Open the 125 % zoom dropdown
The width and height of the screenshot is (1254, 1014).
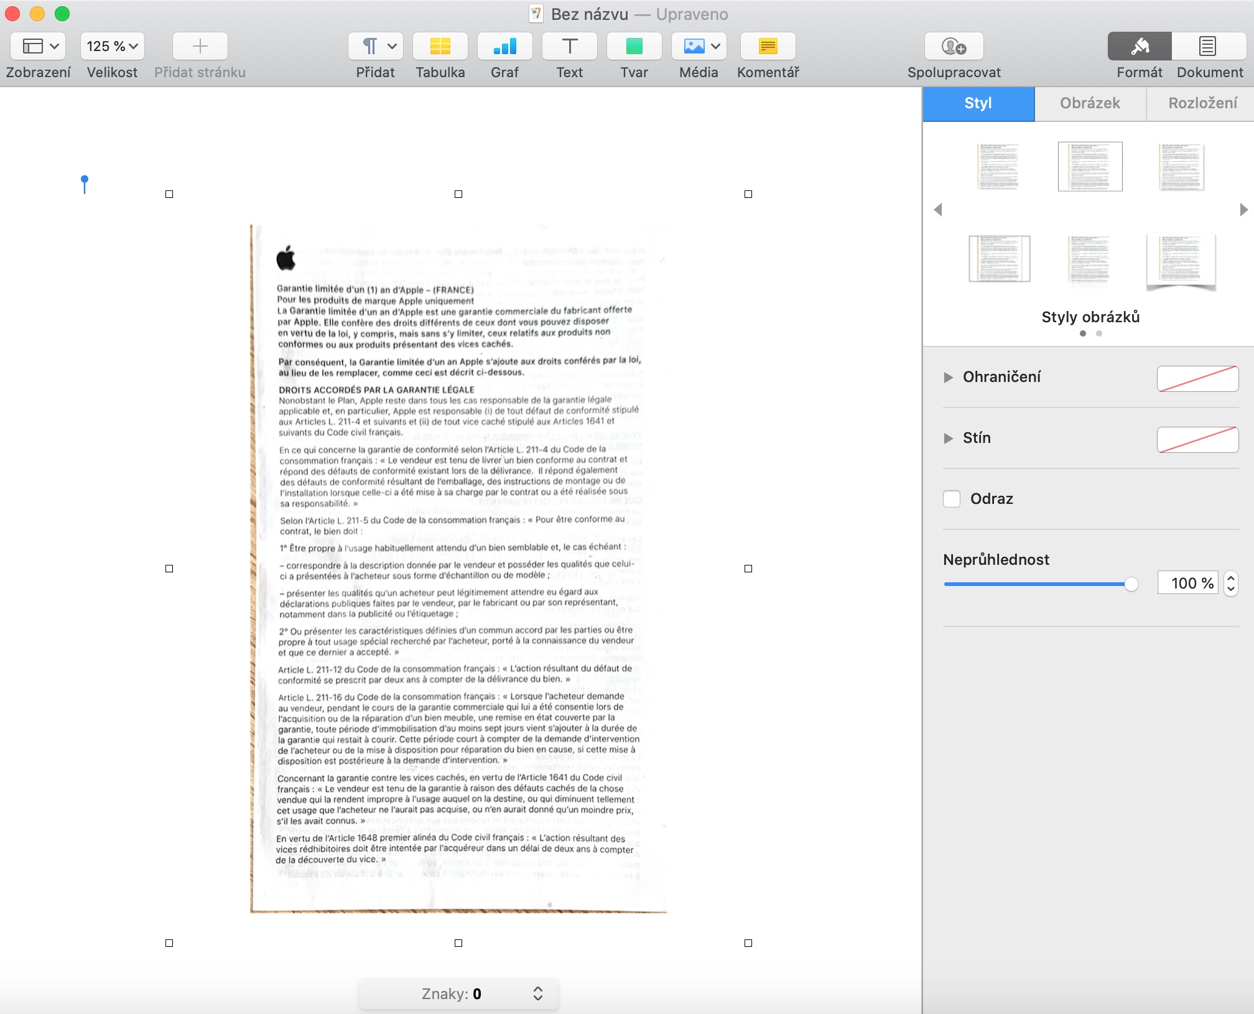112,47
